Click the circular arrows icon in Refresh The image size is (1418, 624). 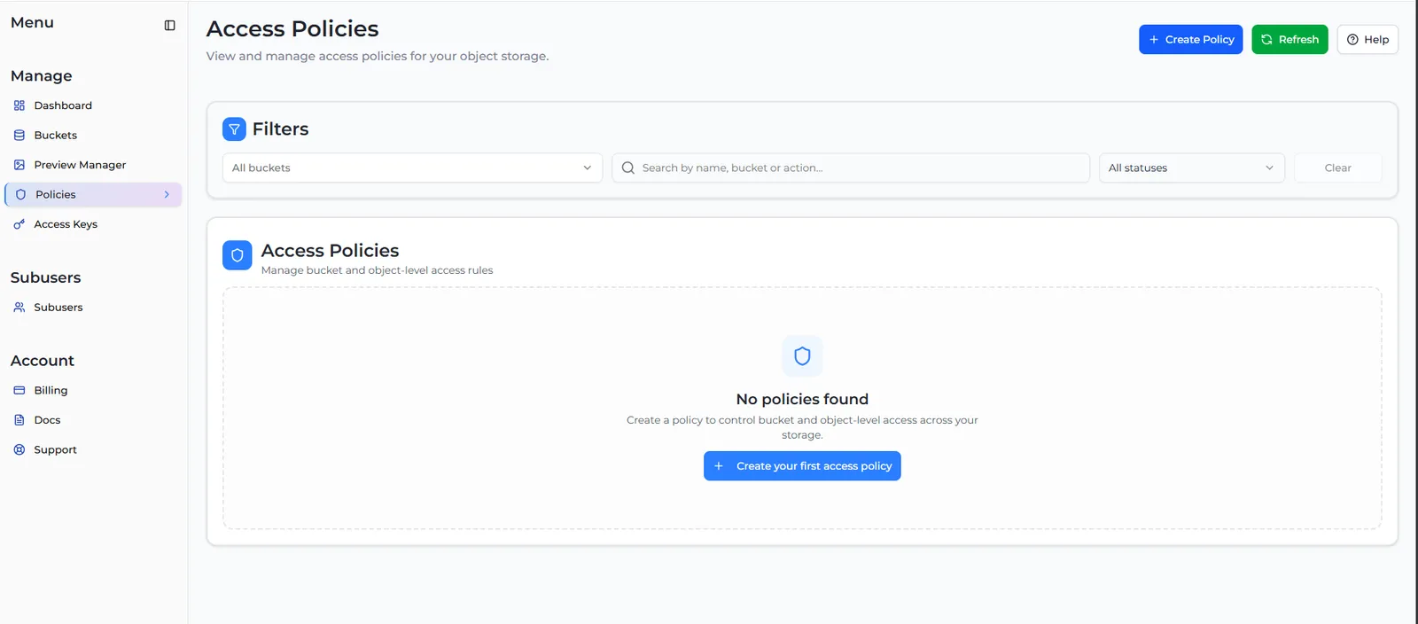point(1266,39)
